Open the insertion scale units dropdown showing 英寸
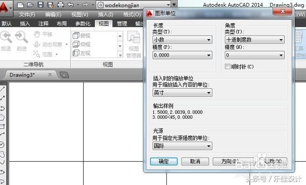306x185 pixels. click(x=182, y=92)
